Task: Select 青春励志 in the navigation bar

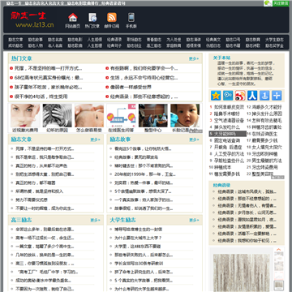Action: click(x=154, y=40)
